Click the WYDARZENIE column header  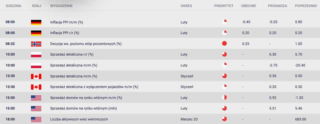pos(61,6)
